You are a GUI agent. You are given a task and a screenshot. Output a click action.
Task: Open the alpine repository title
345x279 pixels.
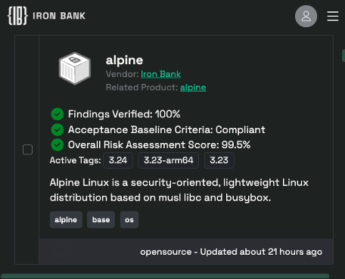pos(124,60)
